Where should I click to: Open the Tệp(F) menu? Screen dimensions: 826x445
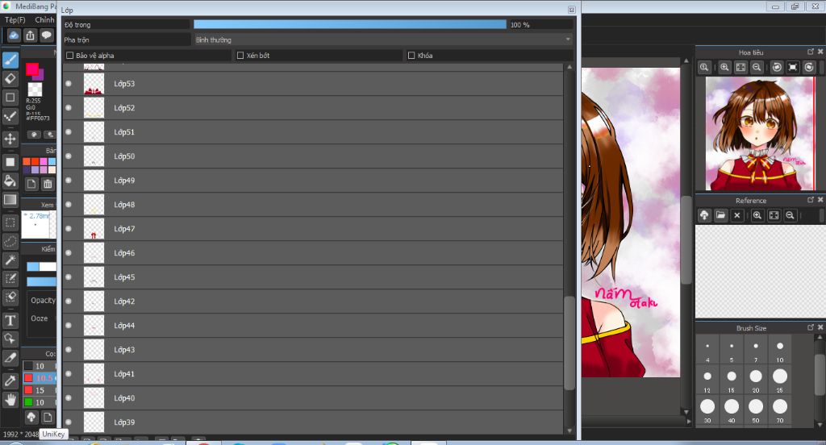[x=15, y=19]
